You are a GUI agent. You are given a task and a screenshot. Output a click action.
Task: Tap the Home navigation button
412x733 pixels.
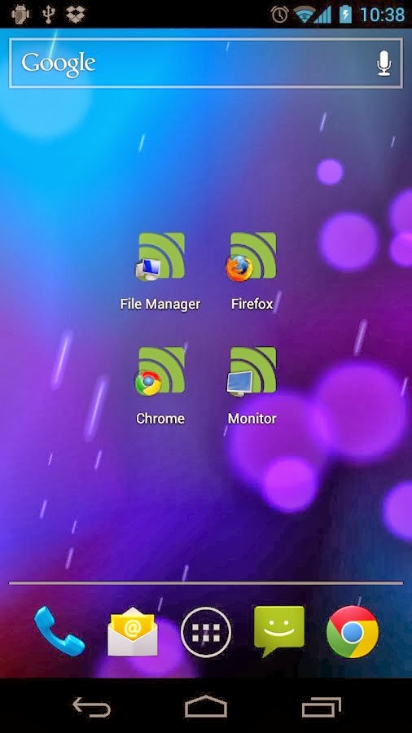click(x=206, y=707)
